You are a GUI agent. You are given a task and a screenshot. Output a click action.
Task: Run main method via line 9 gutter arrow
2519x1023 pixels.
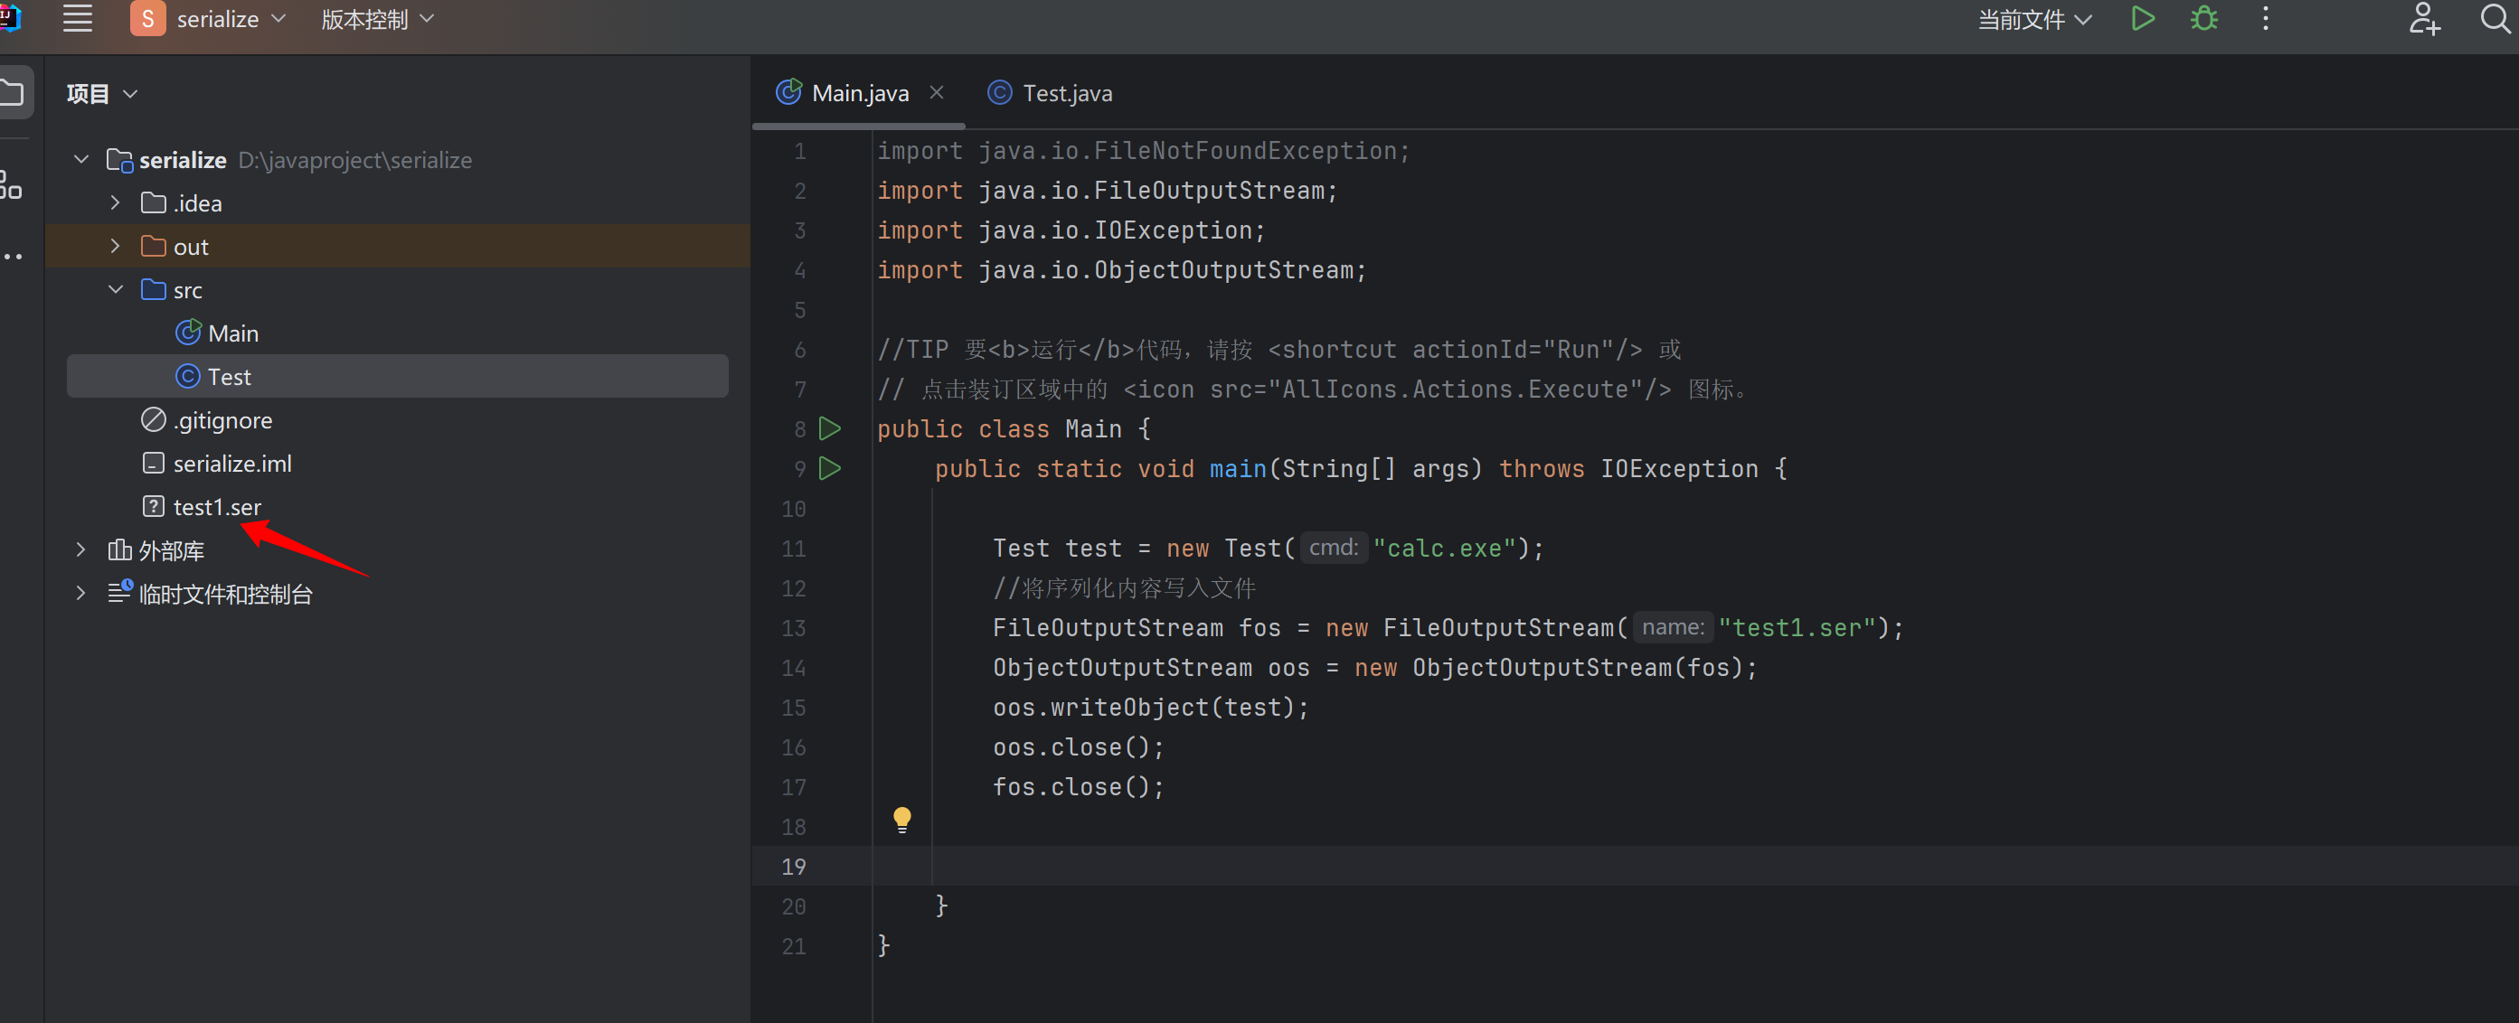pos(829,469)
